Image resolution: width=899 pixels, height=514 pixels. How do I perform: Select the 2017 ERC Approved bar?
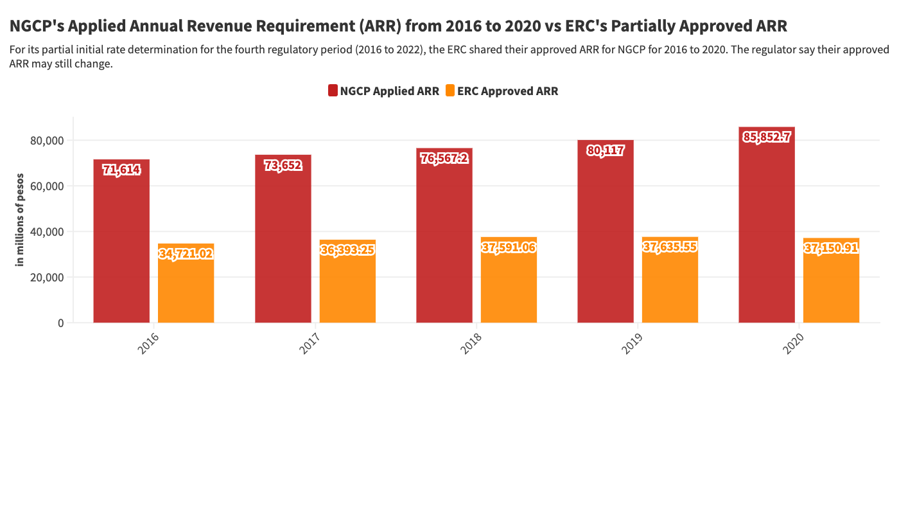347,281
